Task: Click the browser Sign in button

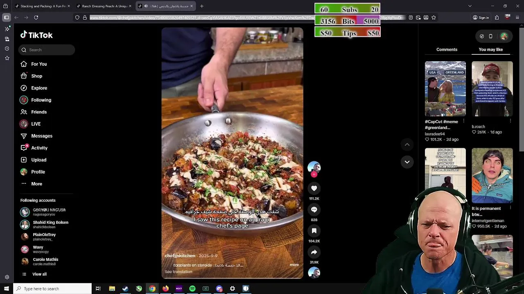Action: coord(481,18)
